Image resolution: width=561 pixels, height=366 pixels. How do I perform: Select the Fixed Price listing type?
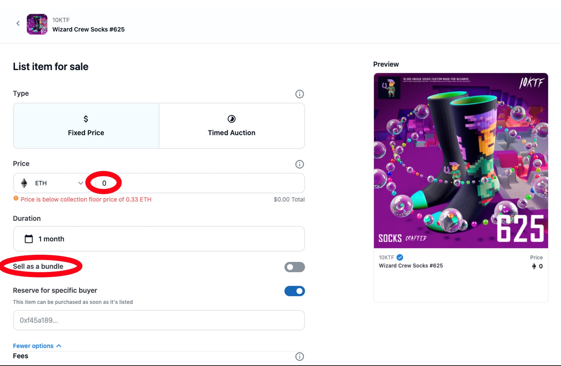(x=86, y=126)
